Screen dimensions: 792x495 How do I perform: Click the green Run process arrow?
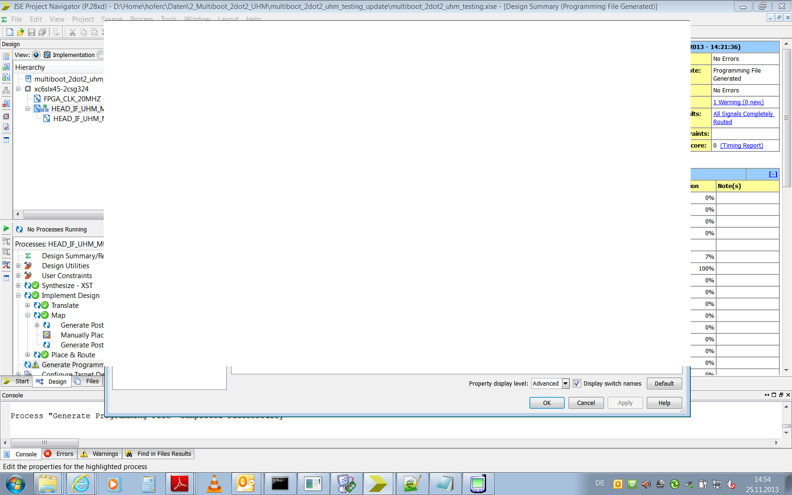(6, 229)
